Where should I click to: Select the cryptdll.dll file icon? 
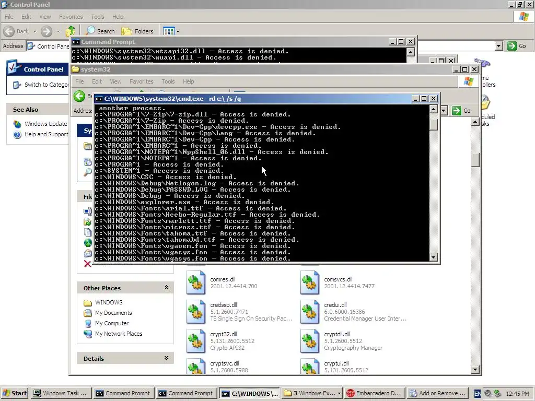tap(310, 340)
